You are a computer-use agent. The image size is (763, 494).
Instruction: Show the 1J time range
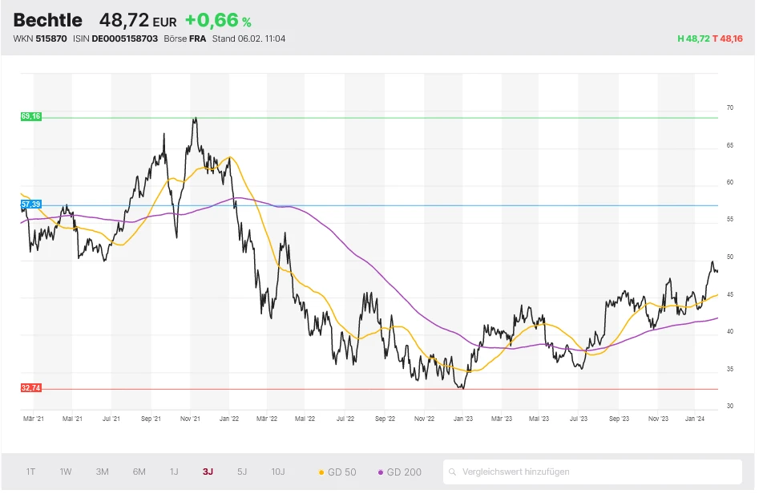point(174,472)
